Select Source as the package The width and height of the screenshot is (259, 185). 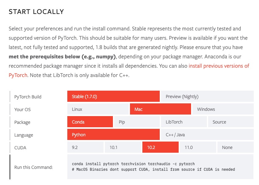coord(231,122)
